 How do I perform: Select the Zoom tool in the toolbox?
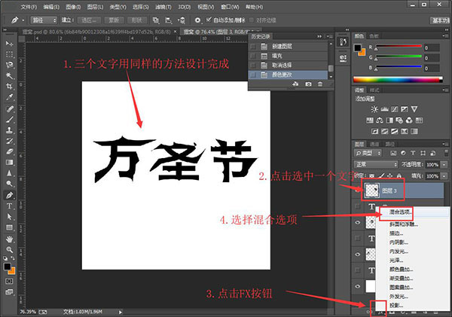9,249
